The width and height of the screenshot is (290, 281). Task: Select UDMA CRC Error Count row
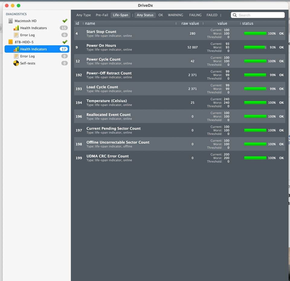179,158
